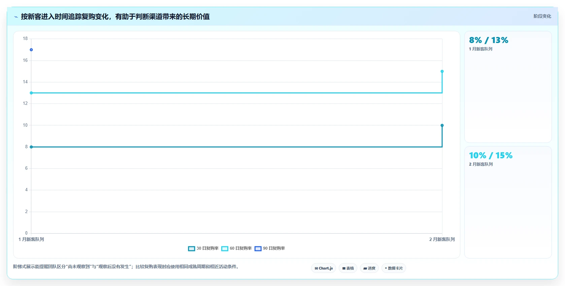
Task: Toggle the 60 日复购率 legend swatch
Action: click(225, 248)
